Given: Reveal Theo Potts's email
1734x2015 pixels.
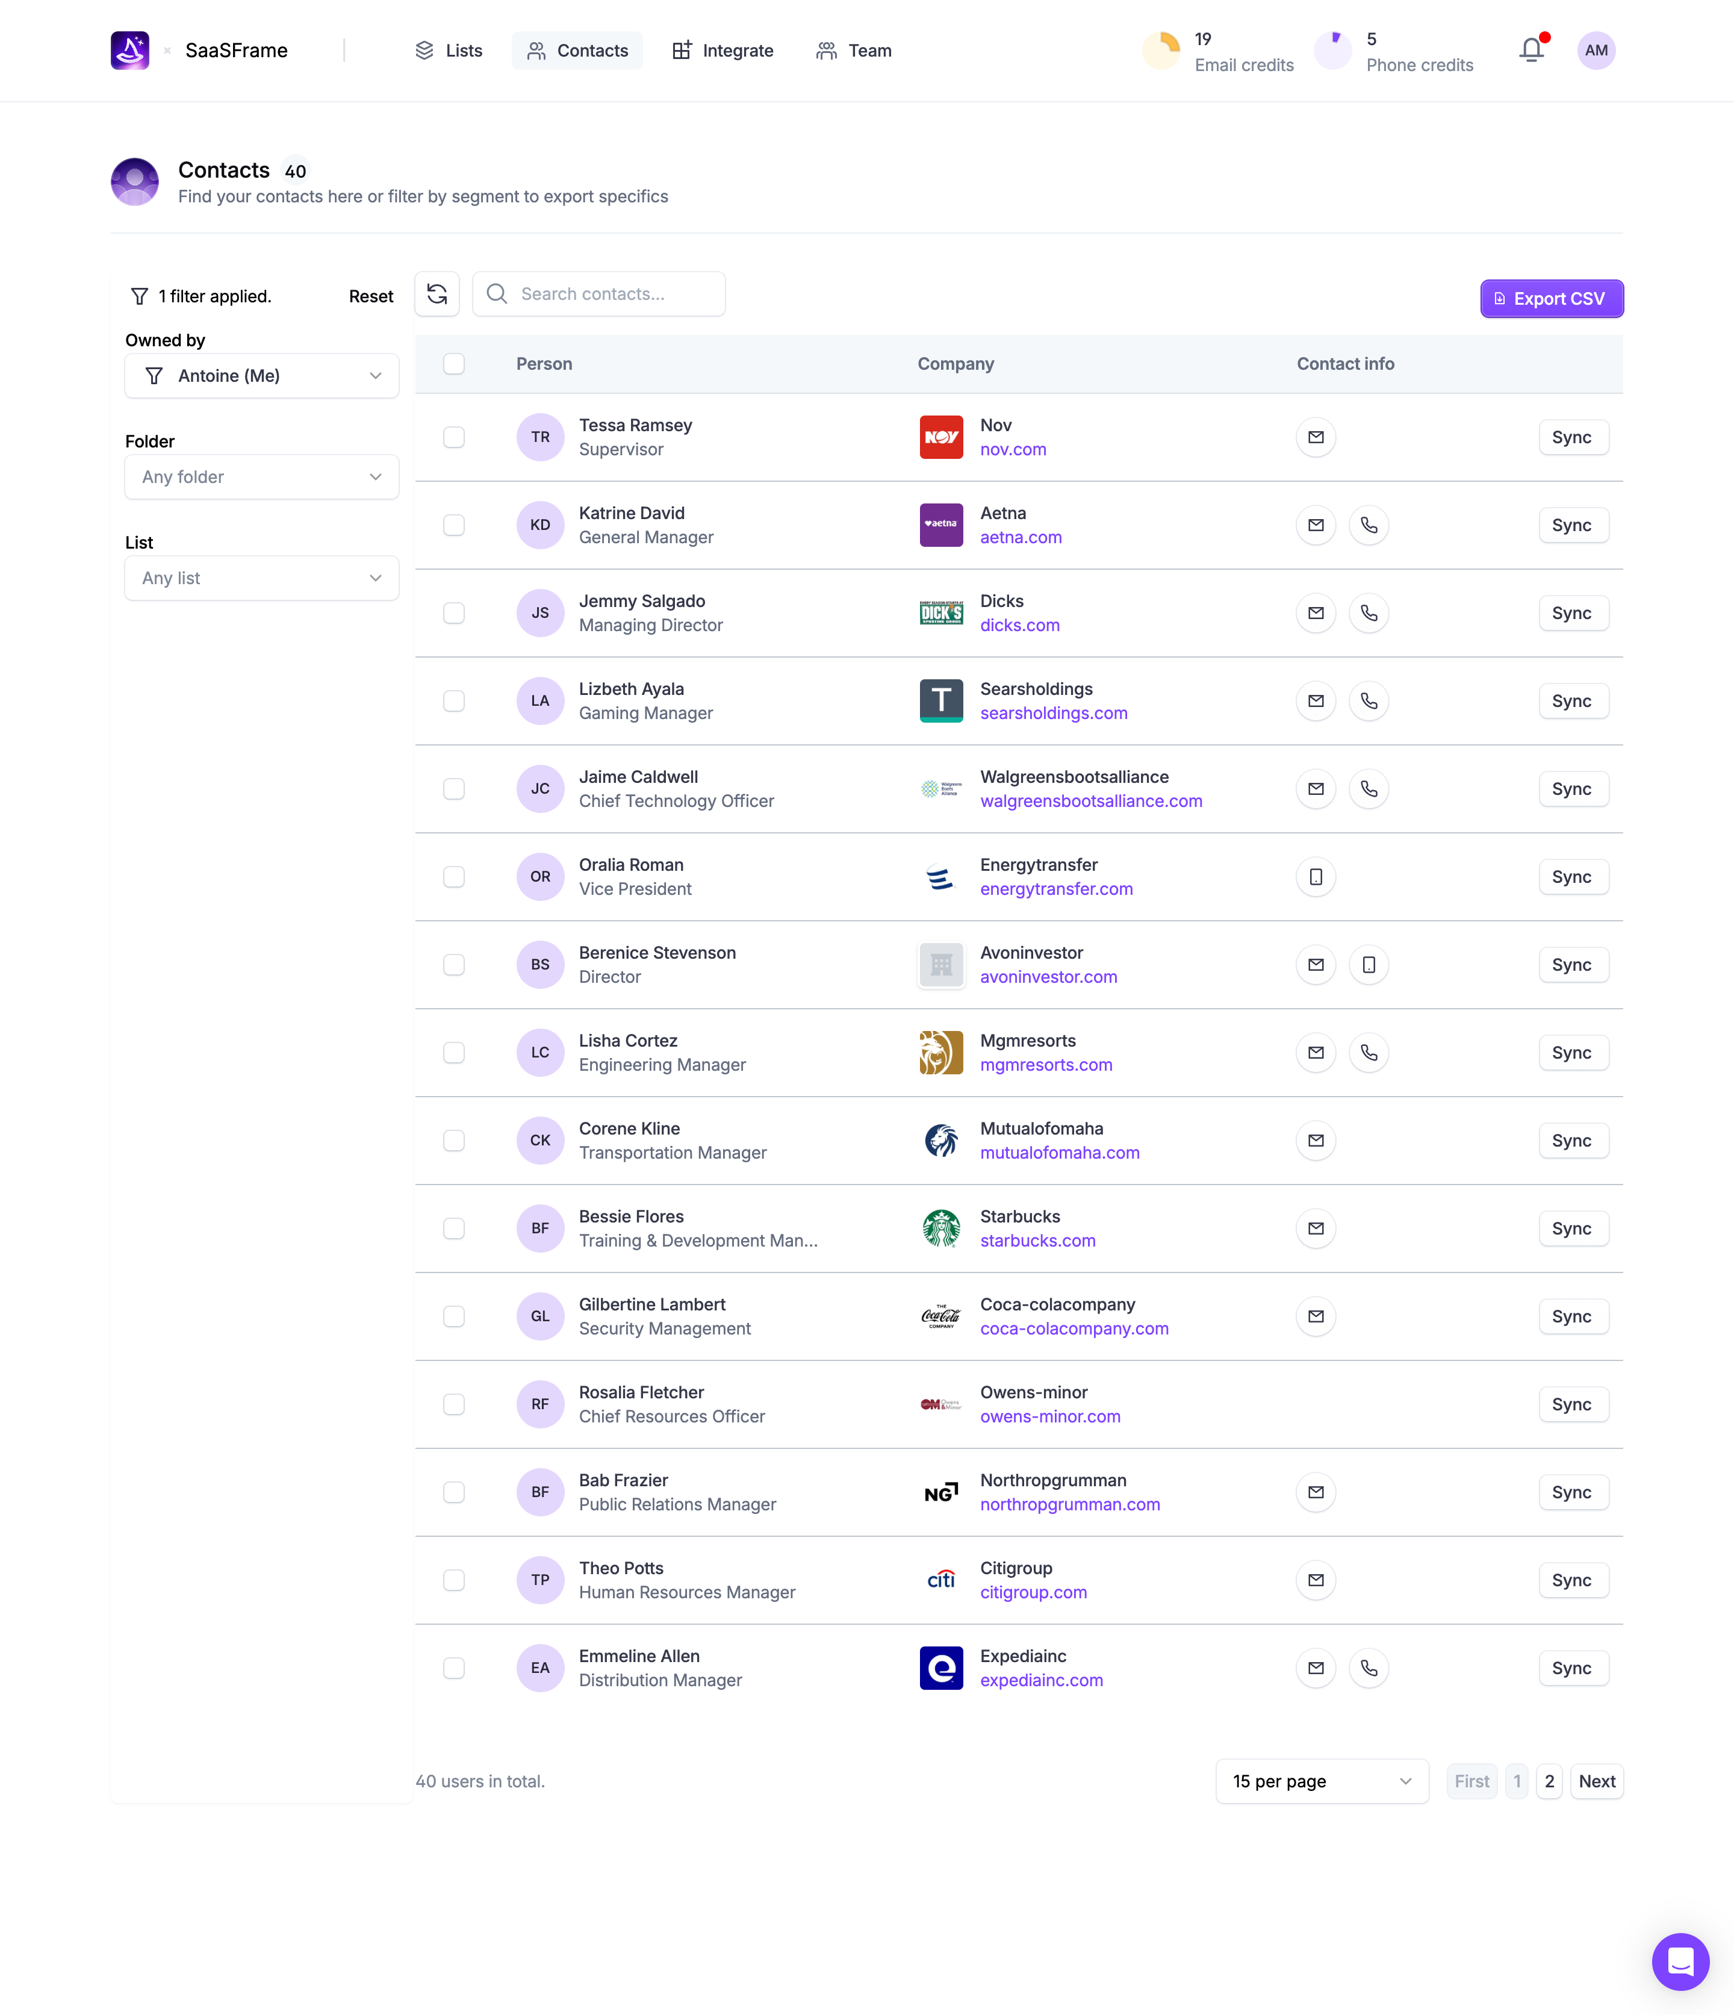Looking at the screenshot, I should coord(1316,1580).
